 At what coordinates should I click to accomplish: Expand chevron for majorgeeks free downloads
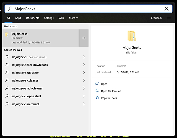click(84, 65)
